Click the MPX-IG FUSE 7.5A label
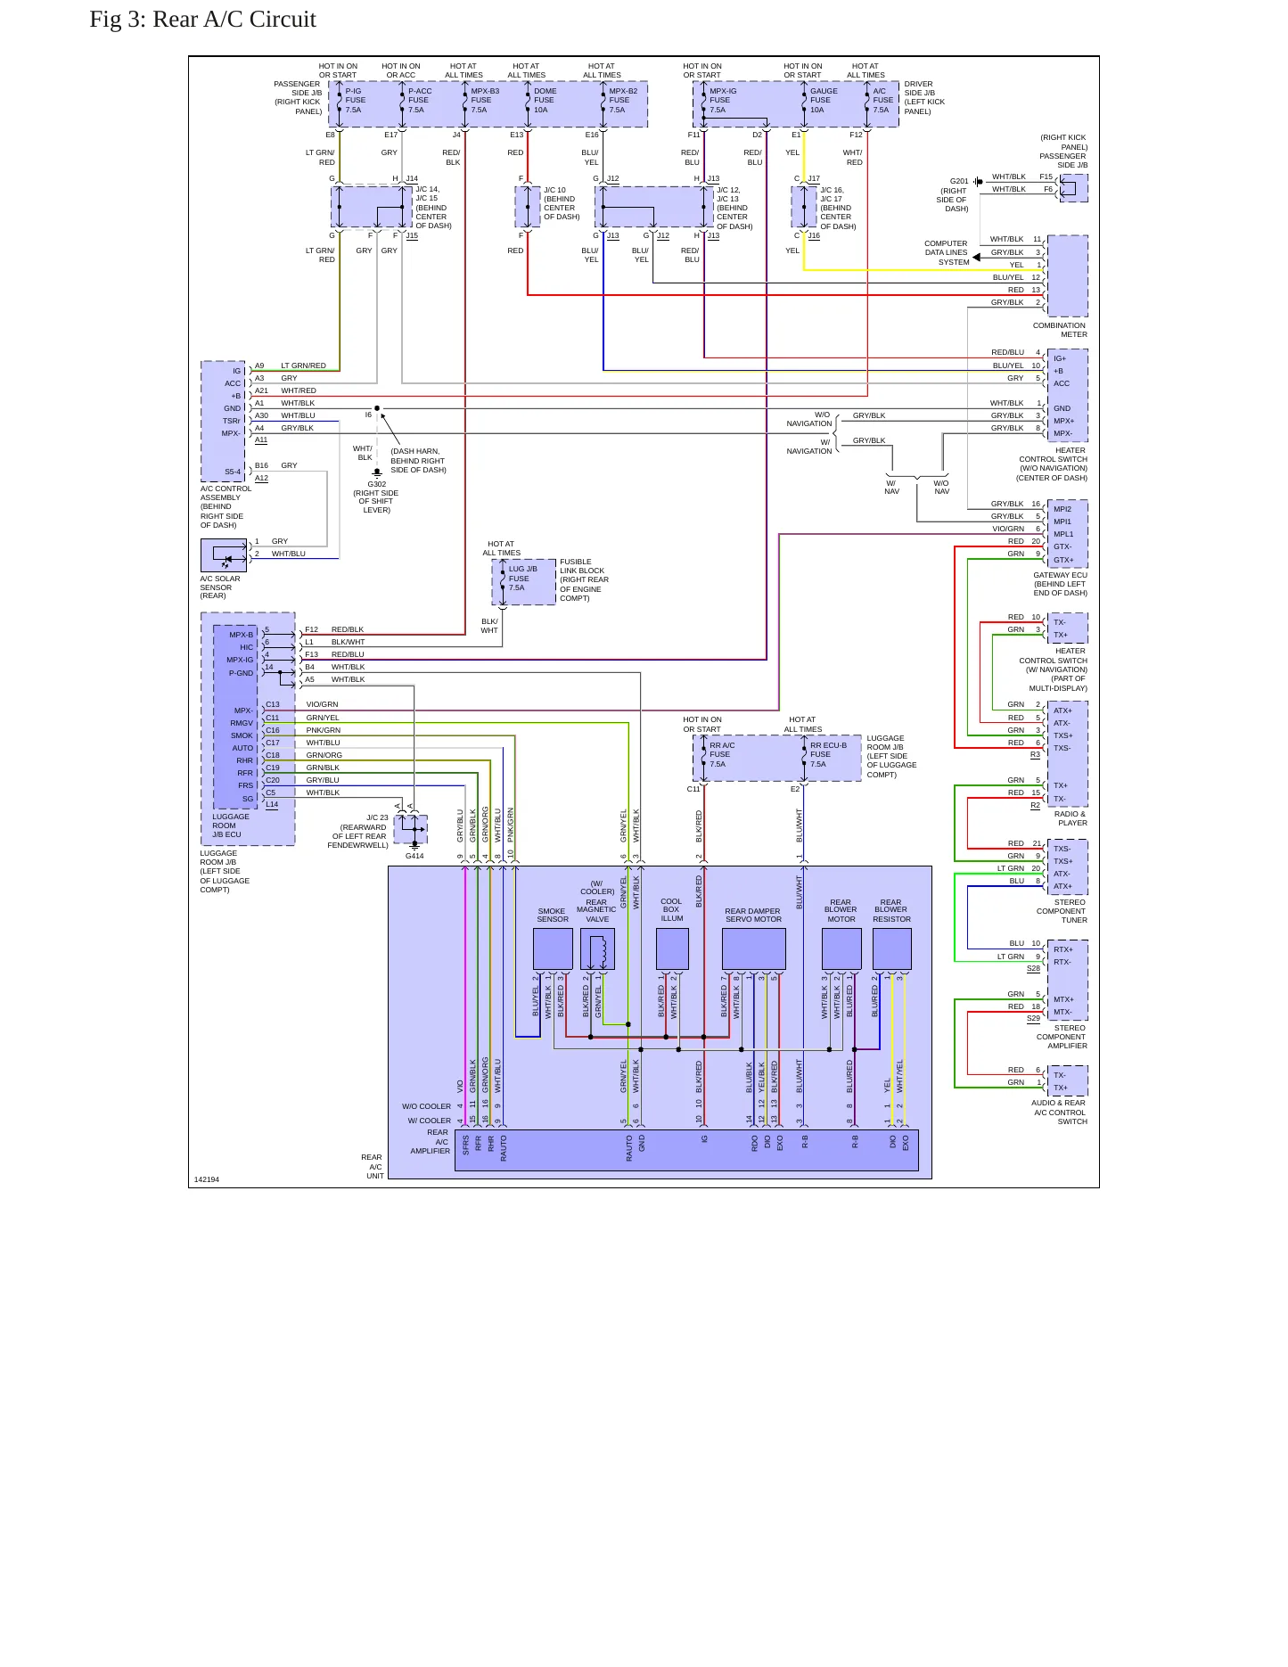Screen dimensions: 1288x1667 (x=723, y=100)
